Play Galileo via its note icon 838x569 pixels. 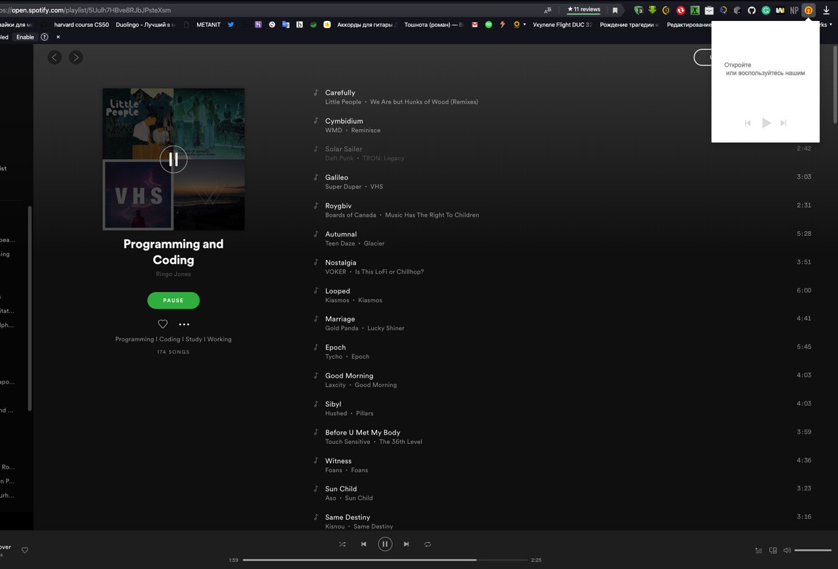click(316, 177)
